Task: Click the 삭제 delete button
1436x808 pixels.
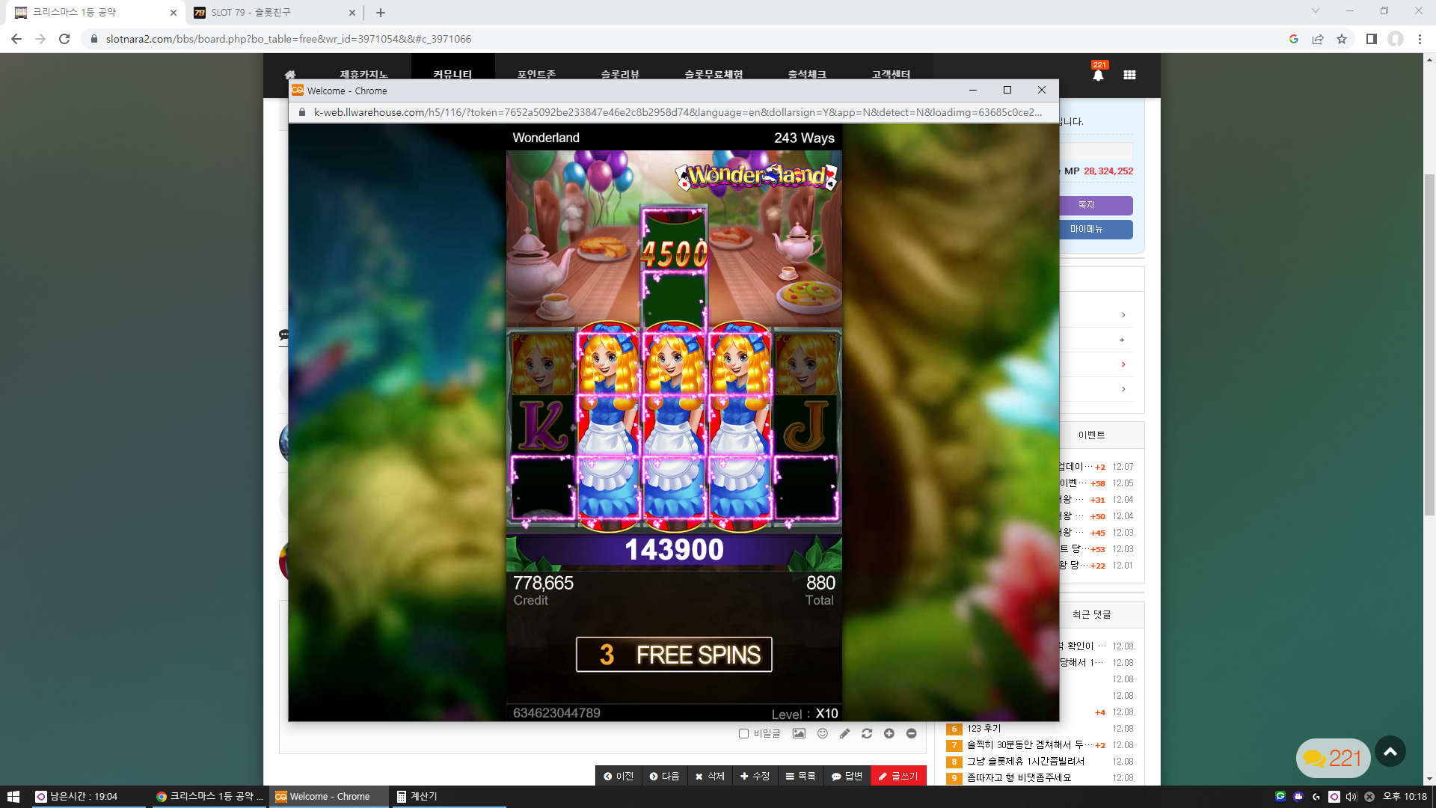Action: point(710,776)
